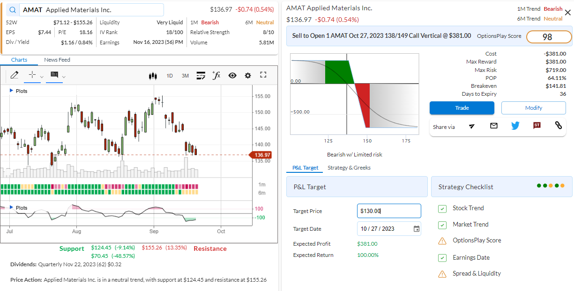574x291 pixels.
Task: Click the Support value $124.45
Action: coord(101,248)
